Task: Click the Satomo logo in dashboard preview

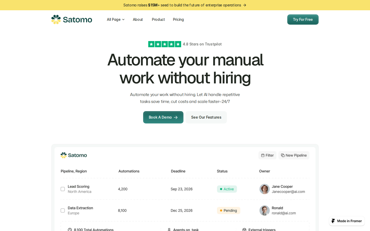Action: click(x=74, y=155)
